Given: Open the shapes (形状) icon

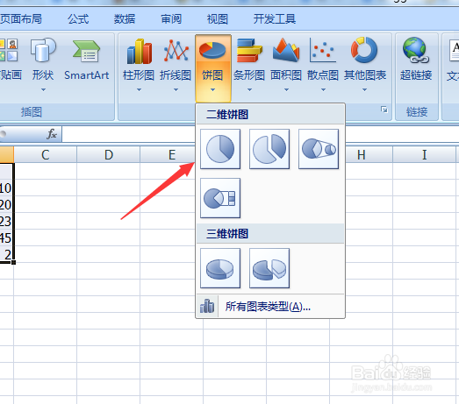Looking at the screenshot, I should pyautogui.click(x=43, y=50).
